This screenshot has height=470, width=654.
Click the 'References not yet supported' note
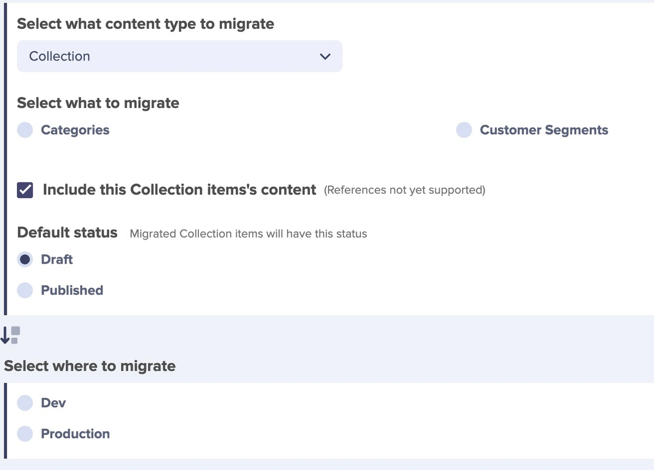[404, 190]
